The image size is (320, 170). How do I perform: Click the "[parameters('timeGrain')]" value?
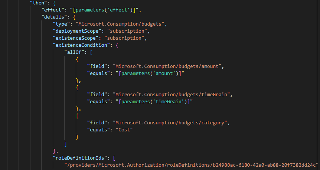(x=154, y=101)
